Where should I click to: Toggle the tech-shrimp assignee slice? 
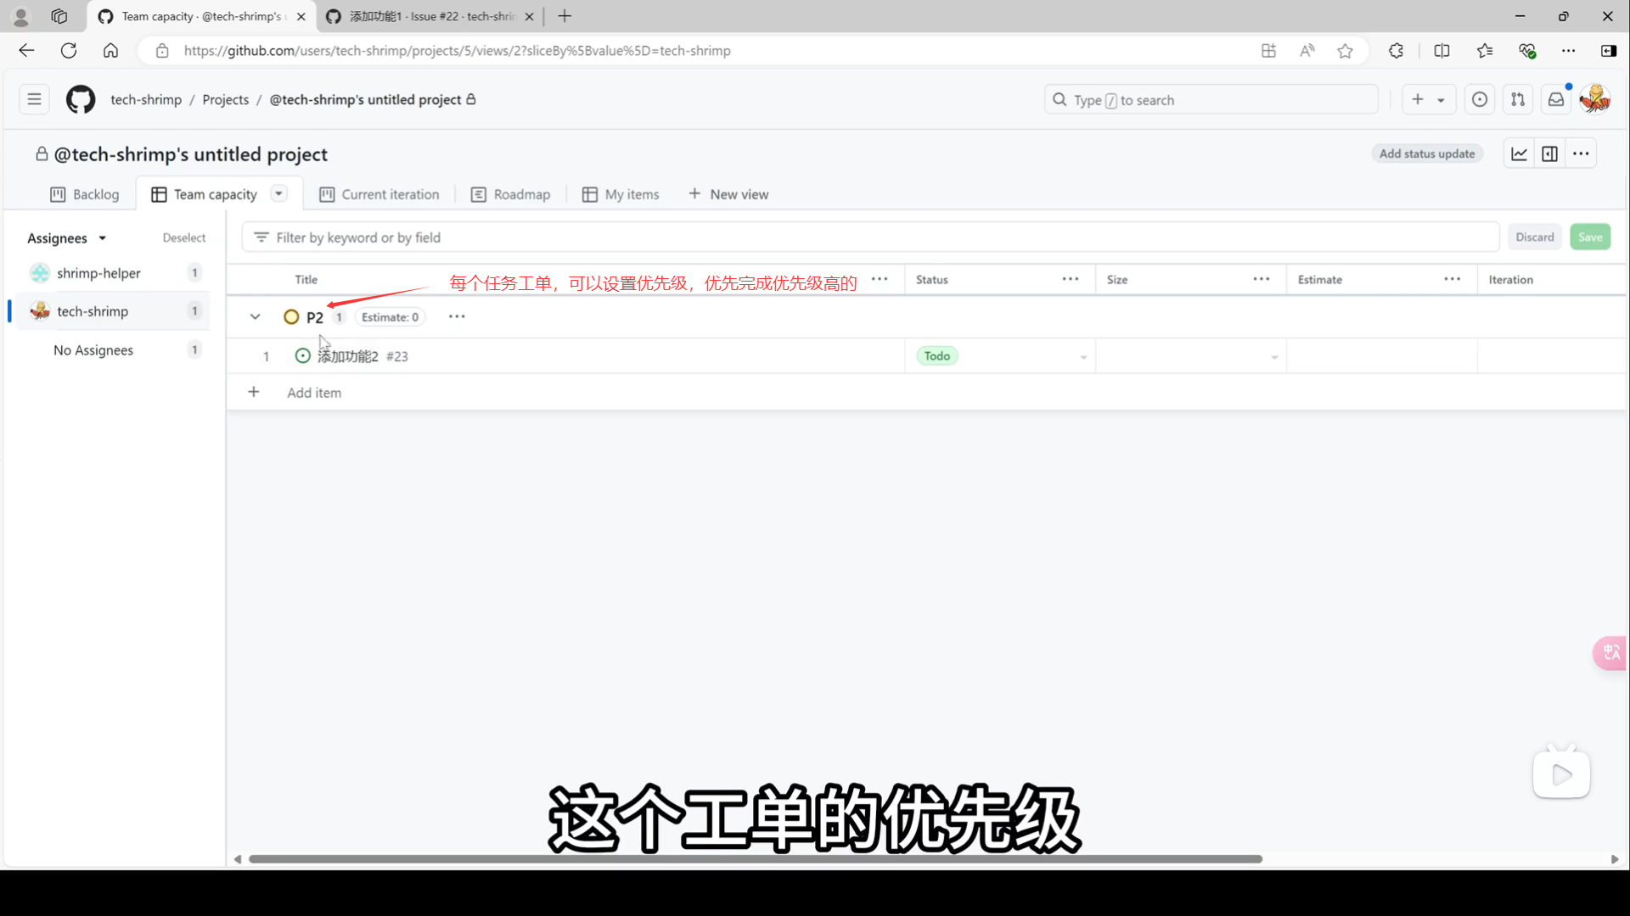click(x=93, y=311)
